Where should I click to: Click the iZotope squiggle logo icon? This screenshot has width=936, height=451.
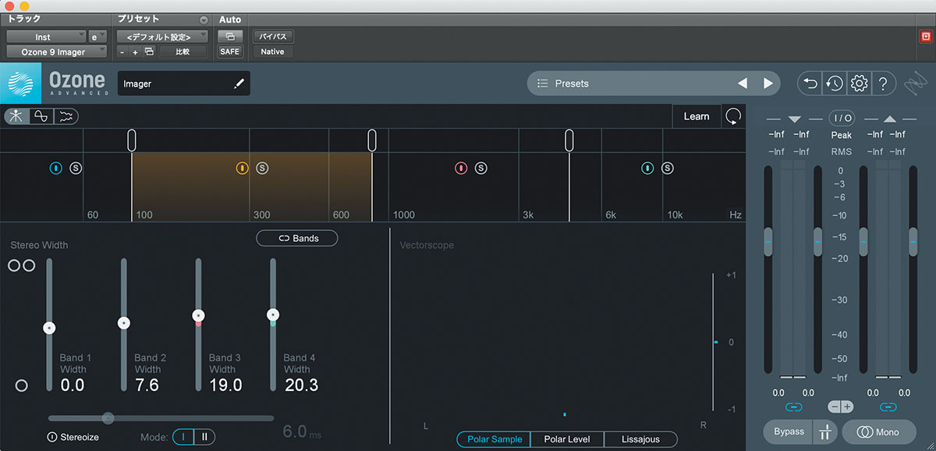914,83
